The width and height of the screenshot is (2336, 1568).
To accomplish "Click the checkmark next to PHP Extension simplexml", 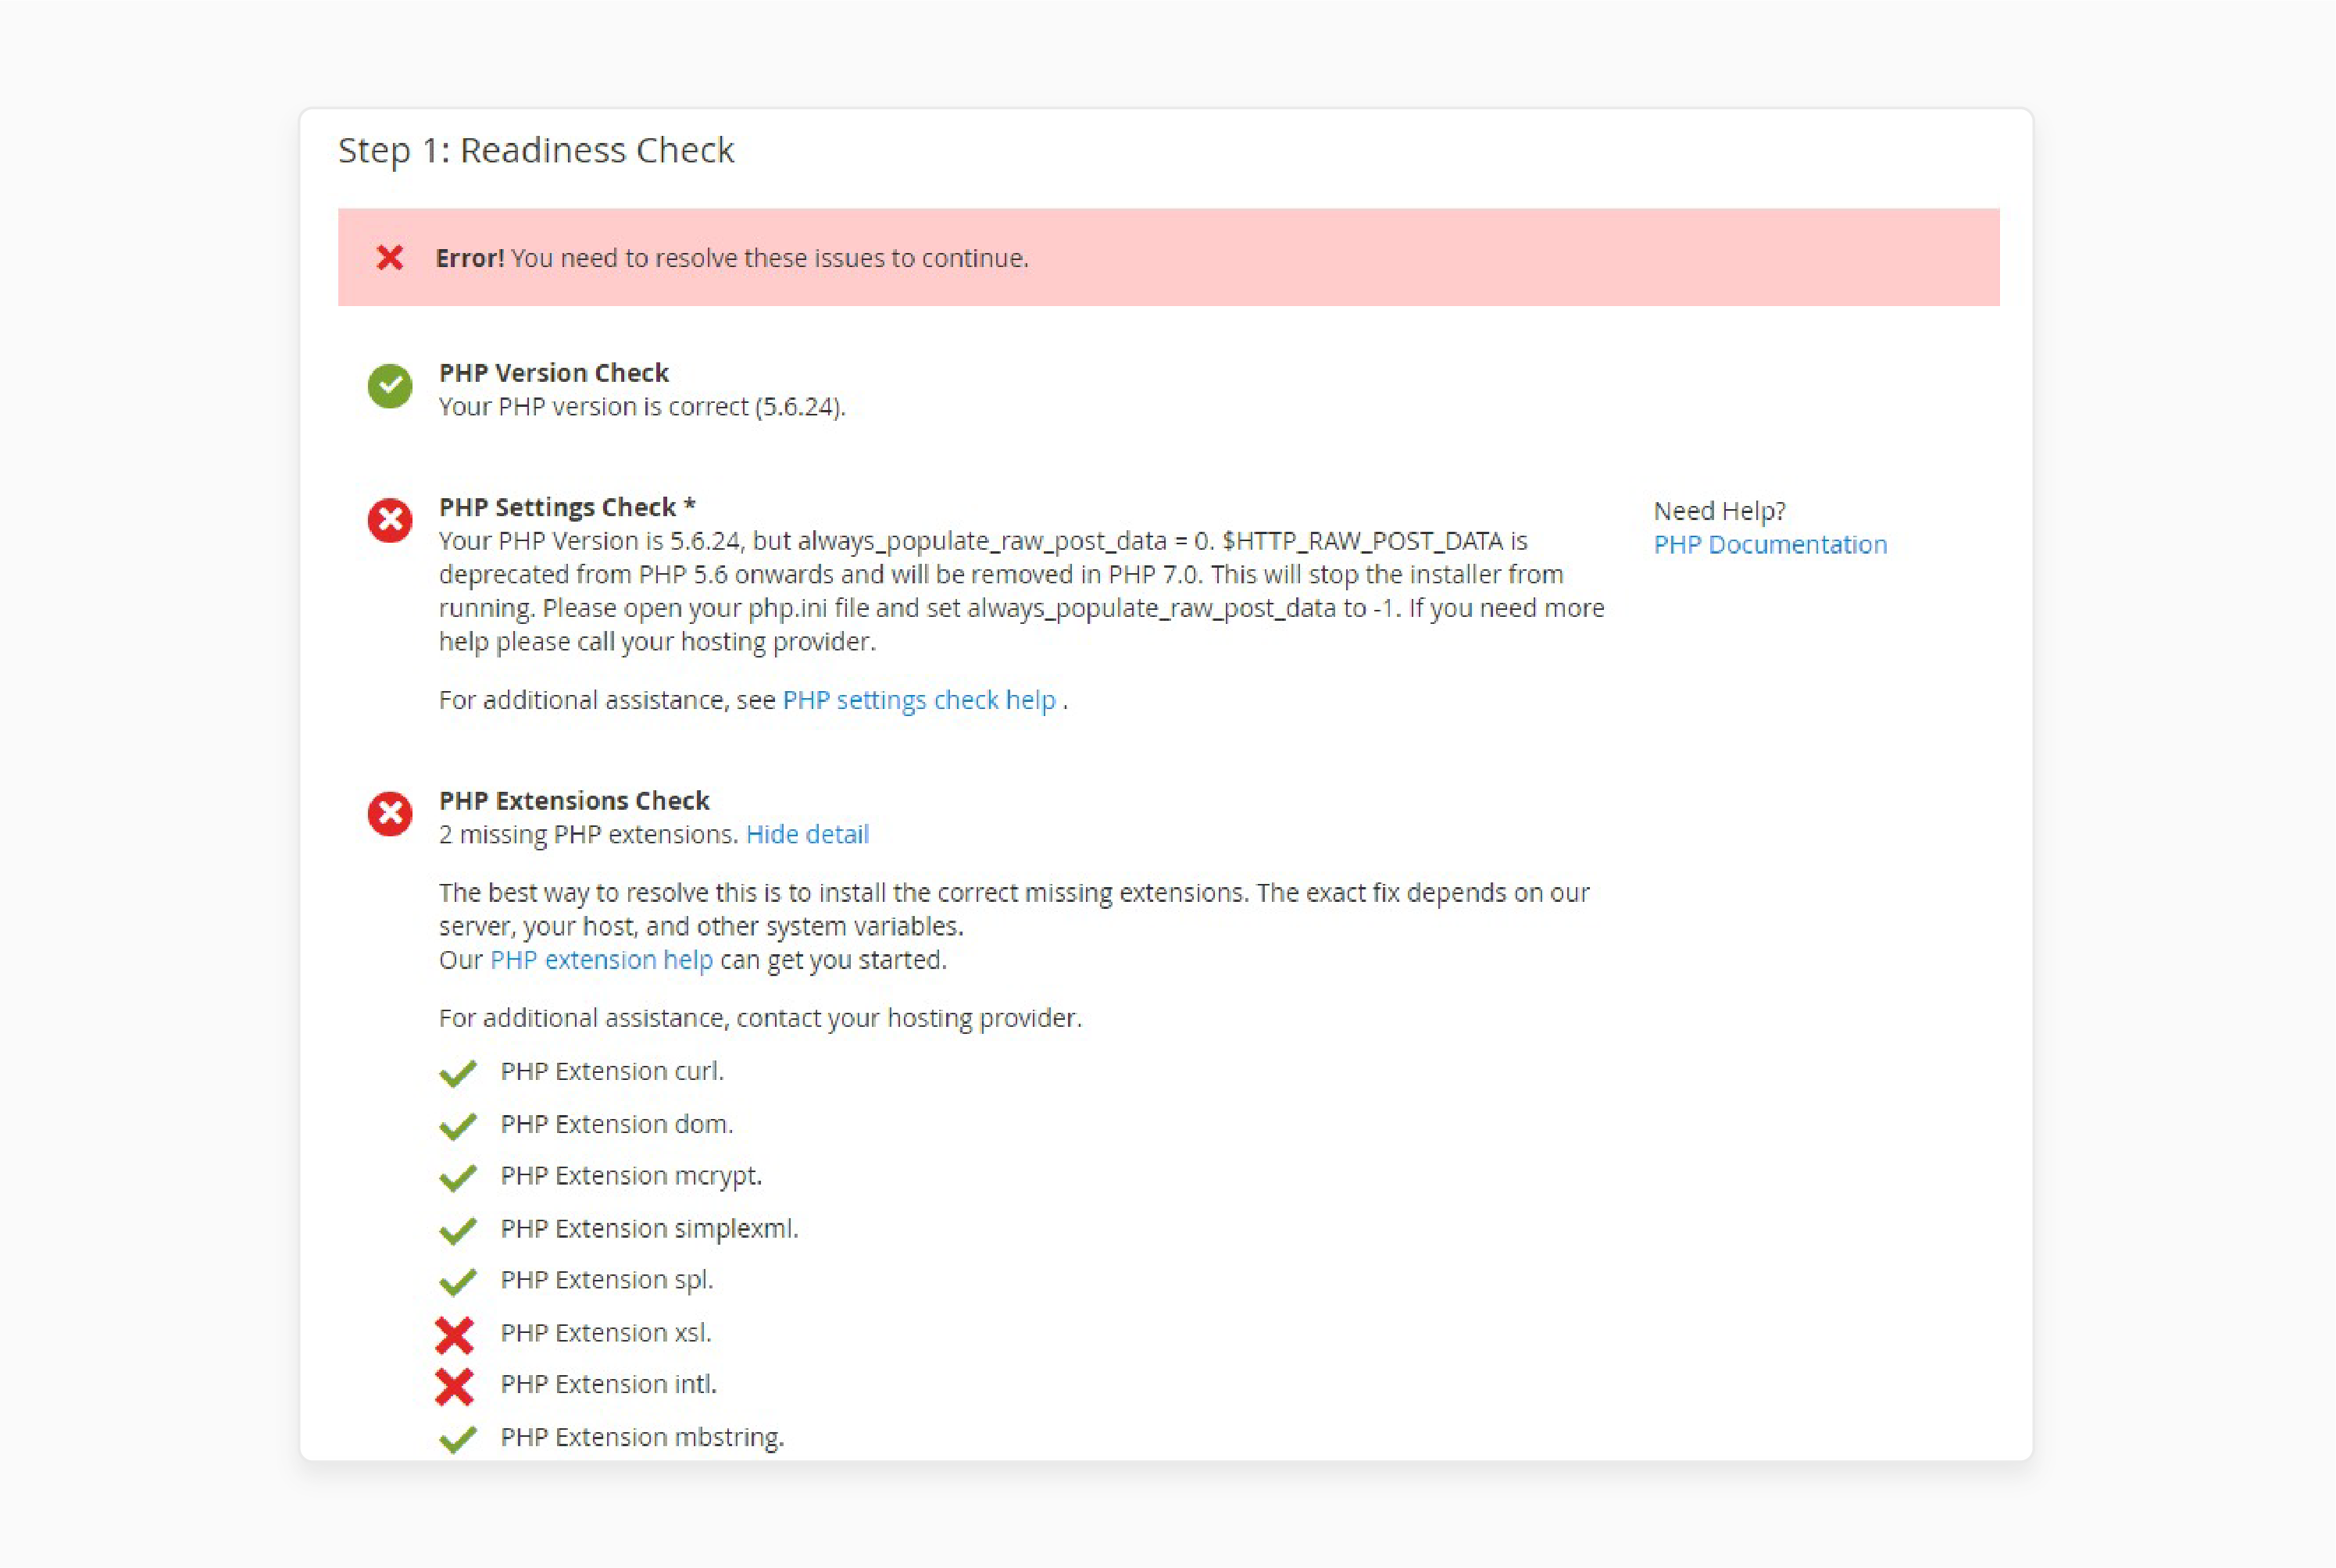I will [457, 1231].
